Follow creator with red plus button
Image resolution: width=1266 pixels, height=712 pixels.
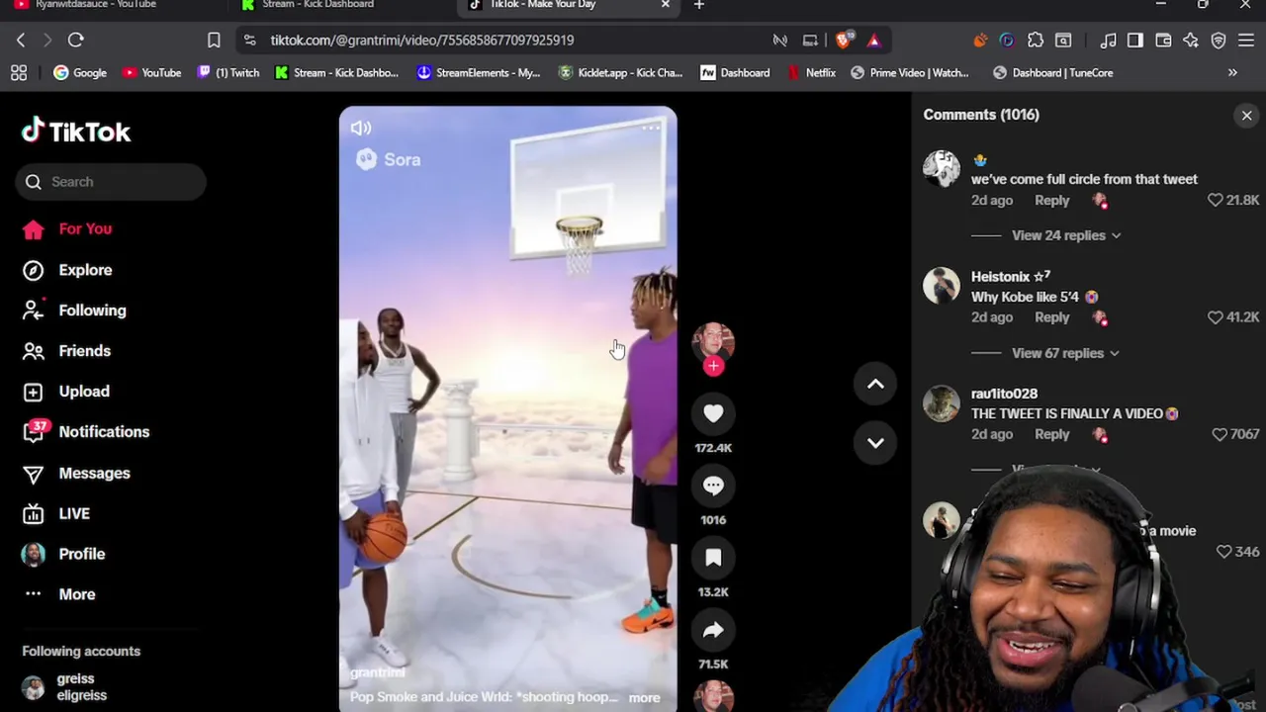click(x=713, y=366)
